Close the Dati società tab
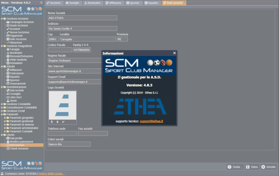279x176 pixels. (185, 2)
